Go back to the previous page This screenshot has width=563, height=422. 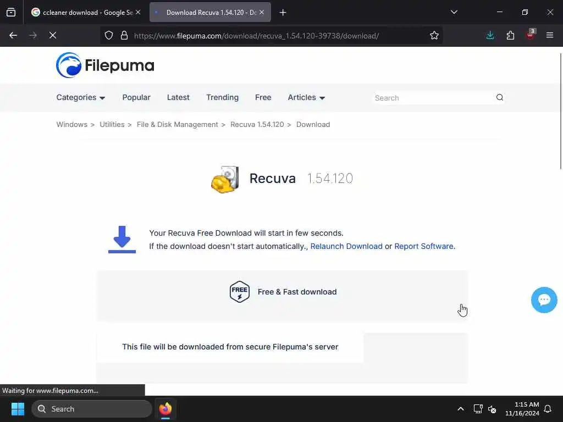tap(13, 36)
